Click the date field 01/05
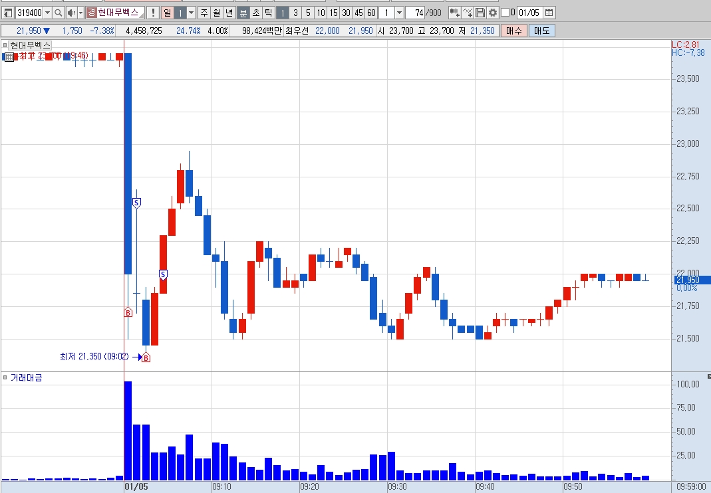 529,13
